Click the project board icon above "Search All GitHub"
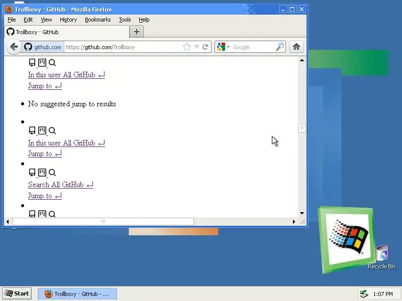 point(42,173)
